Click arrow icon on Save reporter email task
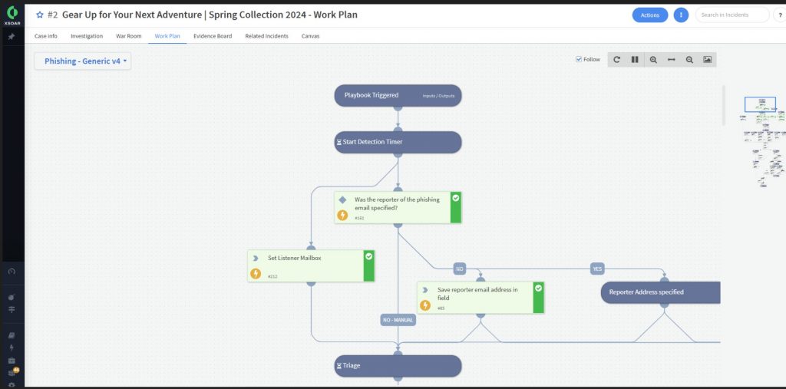Viewport: 786px width, 389px height. point(425,290)
